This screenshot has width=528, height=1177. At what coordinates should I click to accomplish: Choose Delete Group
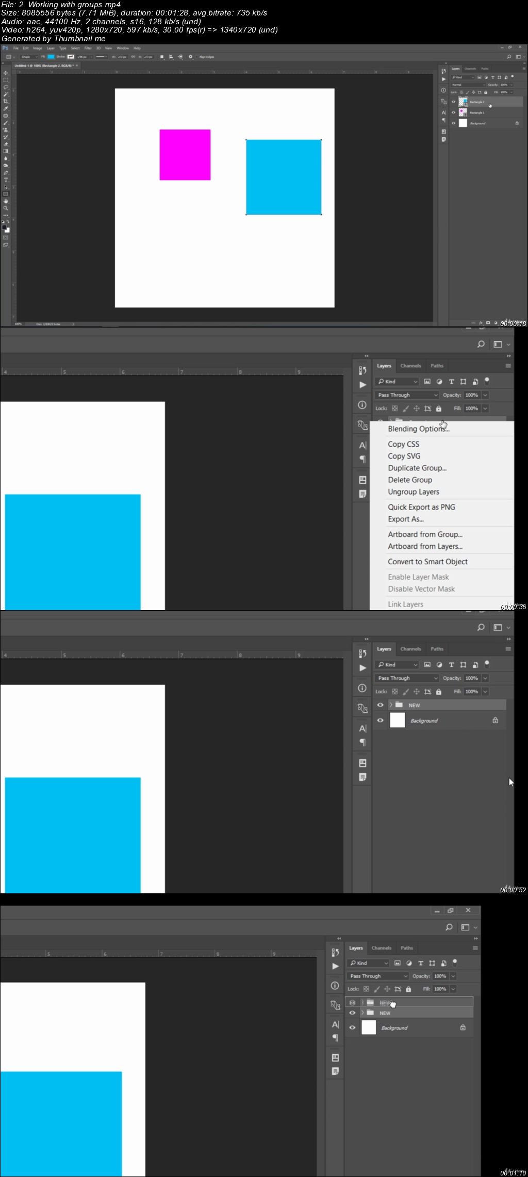tap(410, 480)
